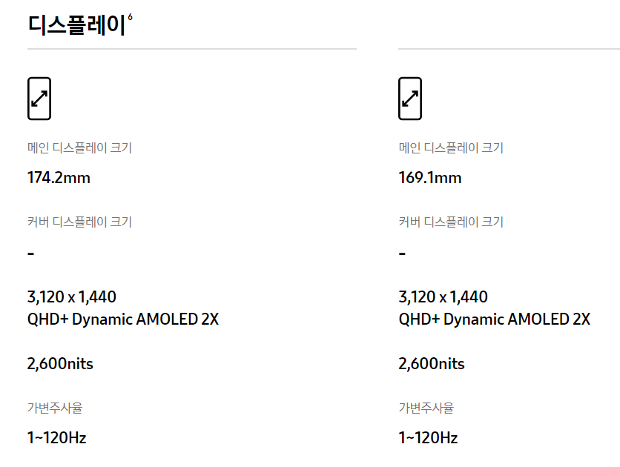Click the 174.2mm main display value
The width and height of the screenshot is (620, 467).
tap(59, 178)
